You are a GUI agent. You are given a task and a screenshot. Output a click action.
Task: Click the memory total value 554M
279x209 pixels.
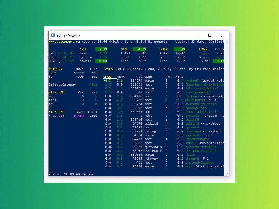click(x=142, y=53)
